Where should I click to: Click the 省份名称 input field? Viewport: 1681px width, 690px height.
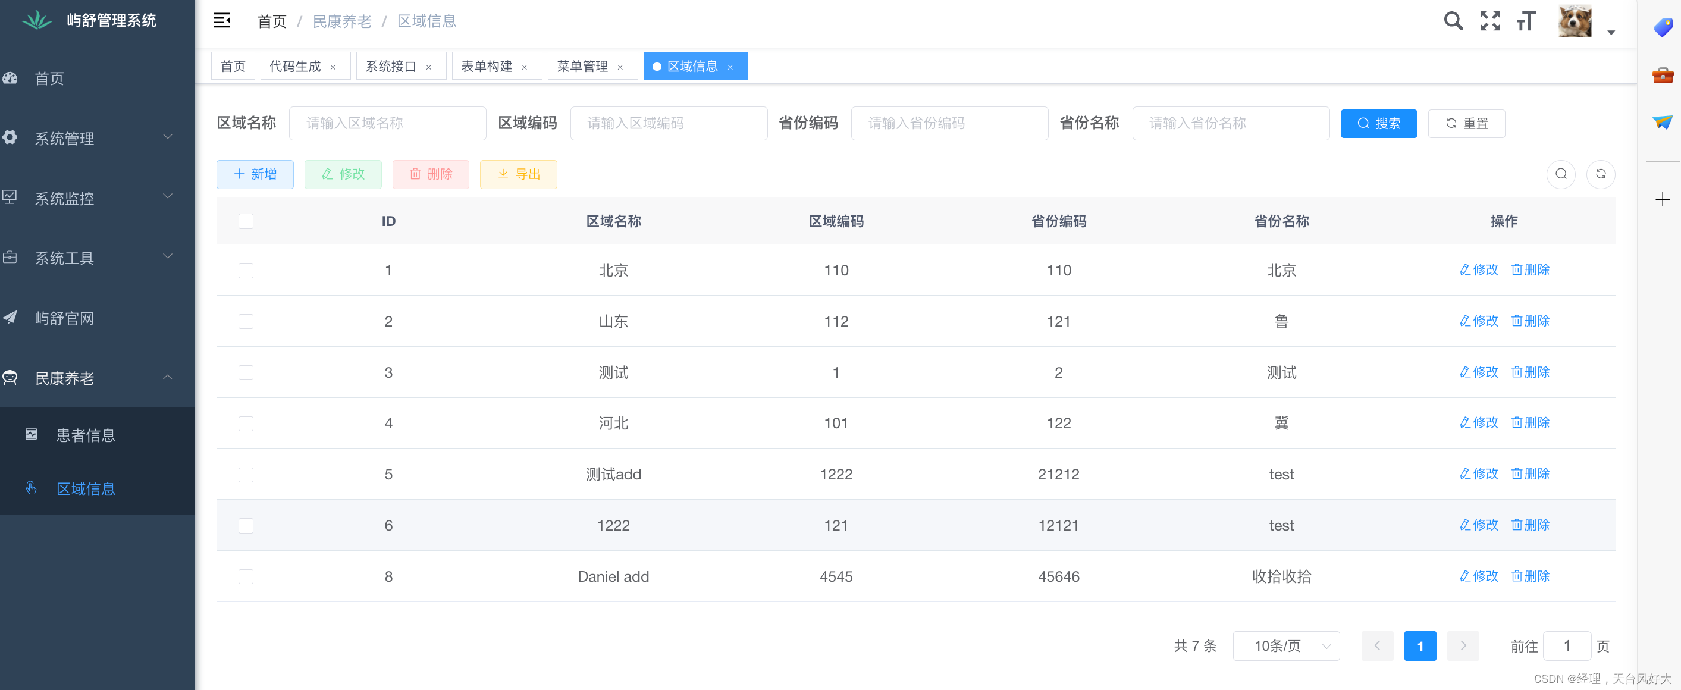(x=1231, y=123)
